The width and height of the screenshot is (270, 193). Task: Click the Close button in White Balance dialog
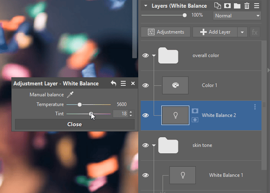click(75, 124)
